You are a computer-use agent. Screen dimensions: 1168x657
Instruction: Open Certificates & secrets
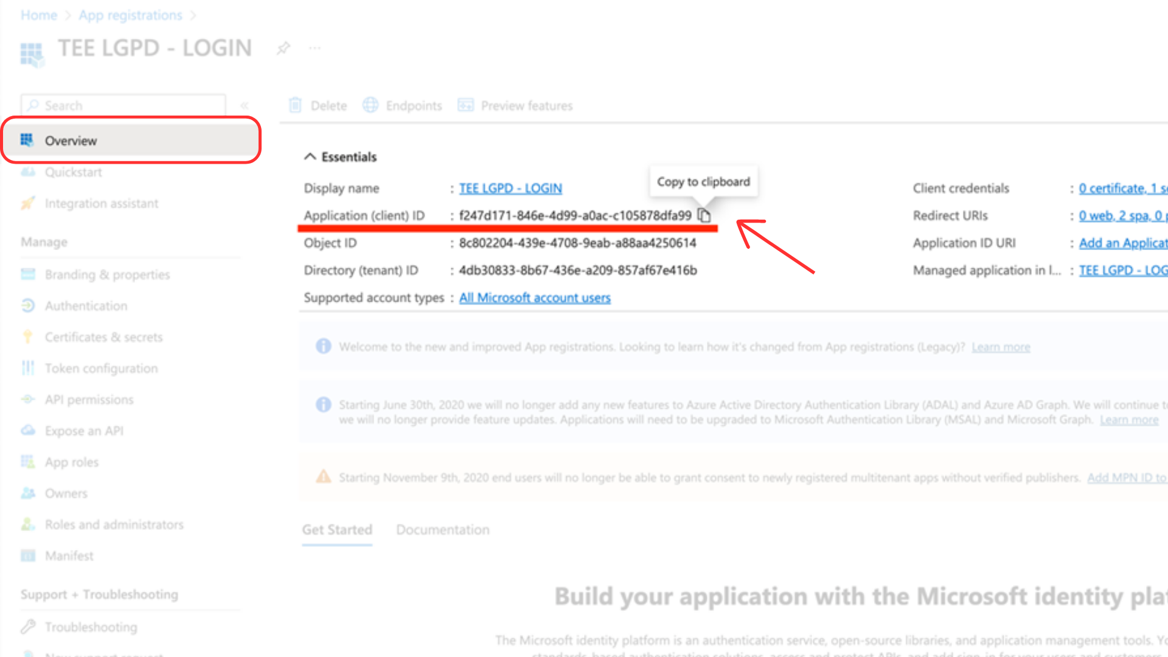pos(103,337)
